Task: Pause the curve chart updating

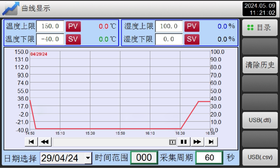Action: tap(184, 142)
